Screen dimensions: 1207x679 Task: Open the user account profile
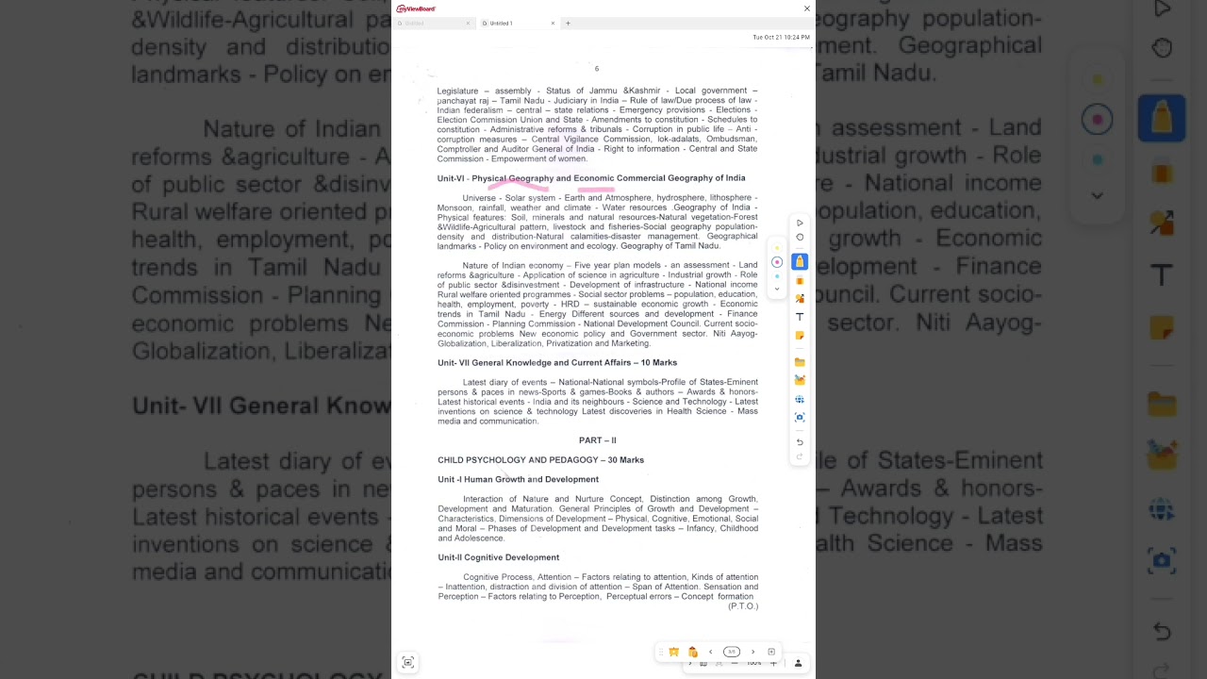798,663
